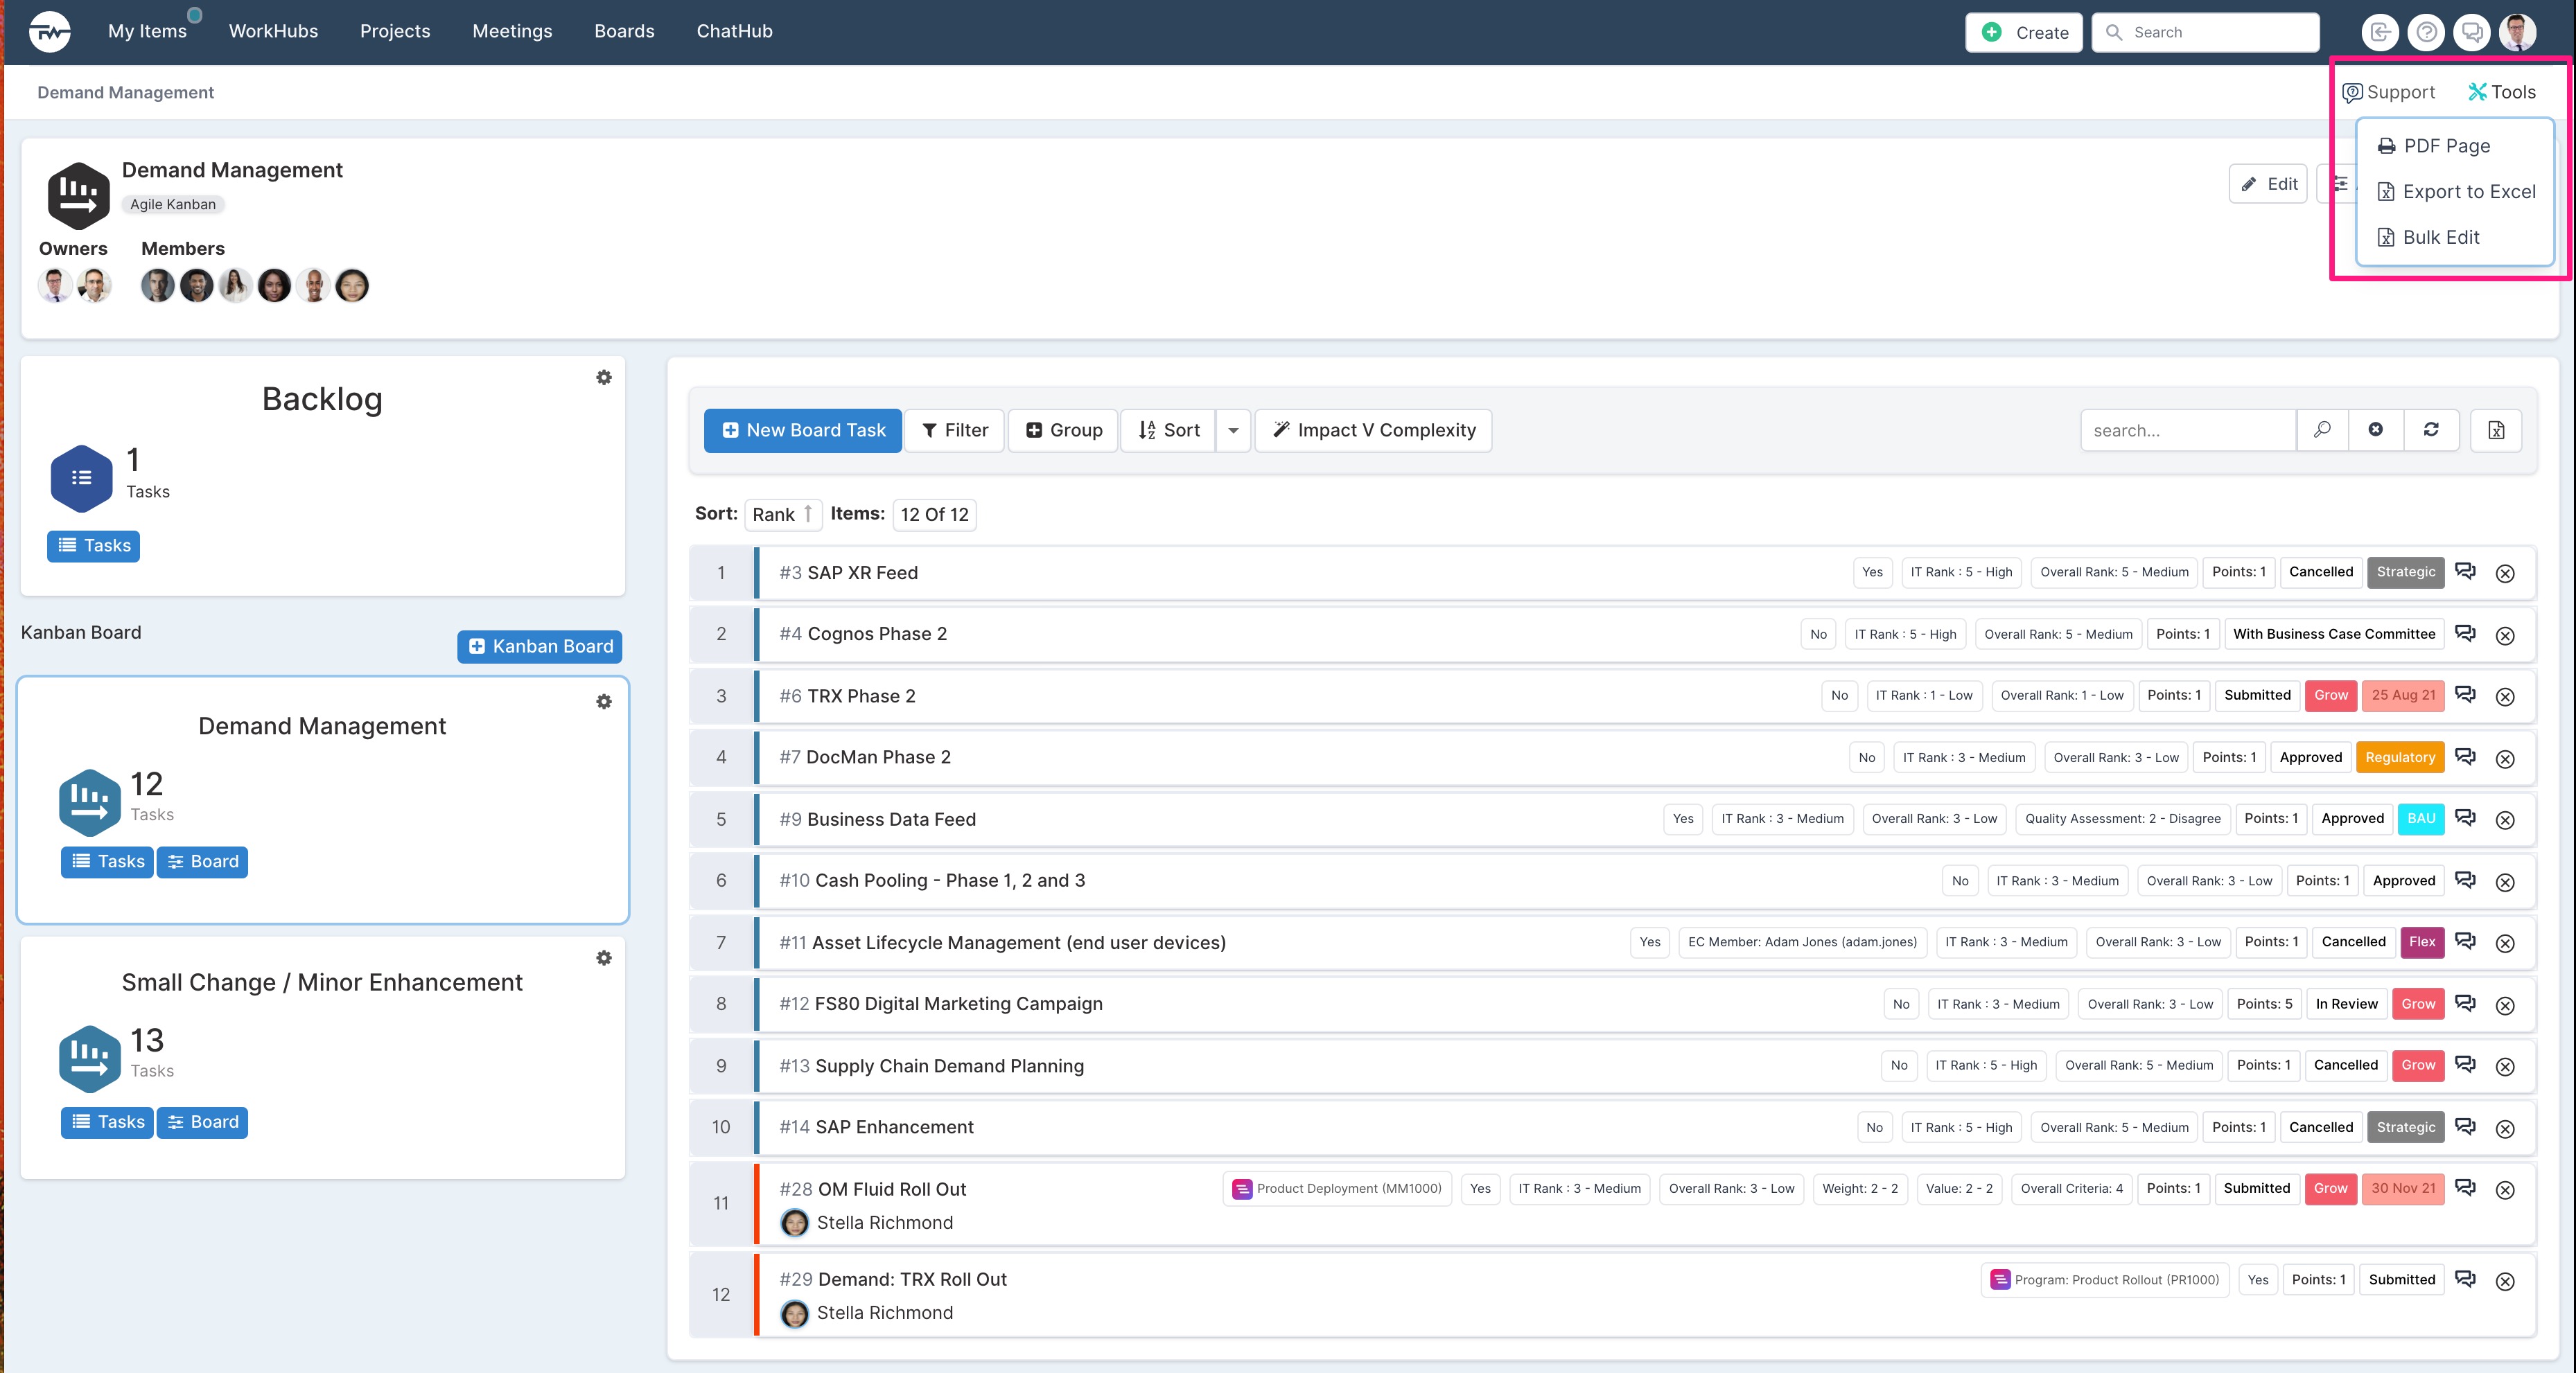This screenshot has width=2576, height=1373.
Task: Click the top bar Search field
Action: pos(2205,32)
